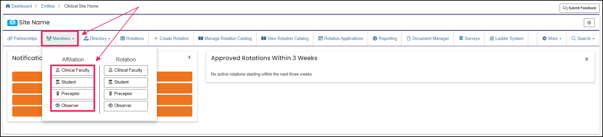
Task: Click the Partnerships link icon
Action: pyautogui.click(x=10, y=38)
